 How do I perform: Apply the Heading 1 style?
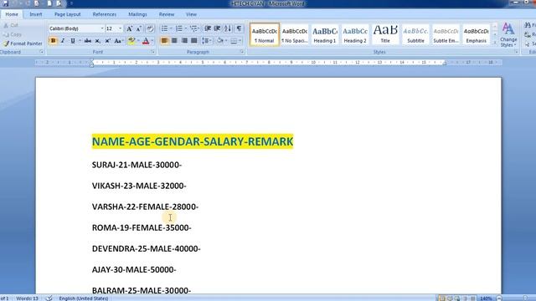tap(325, 34)
